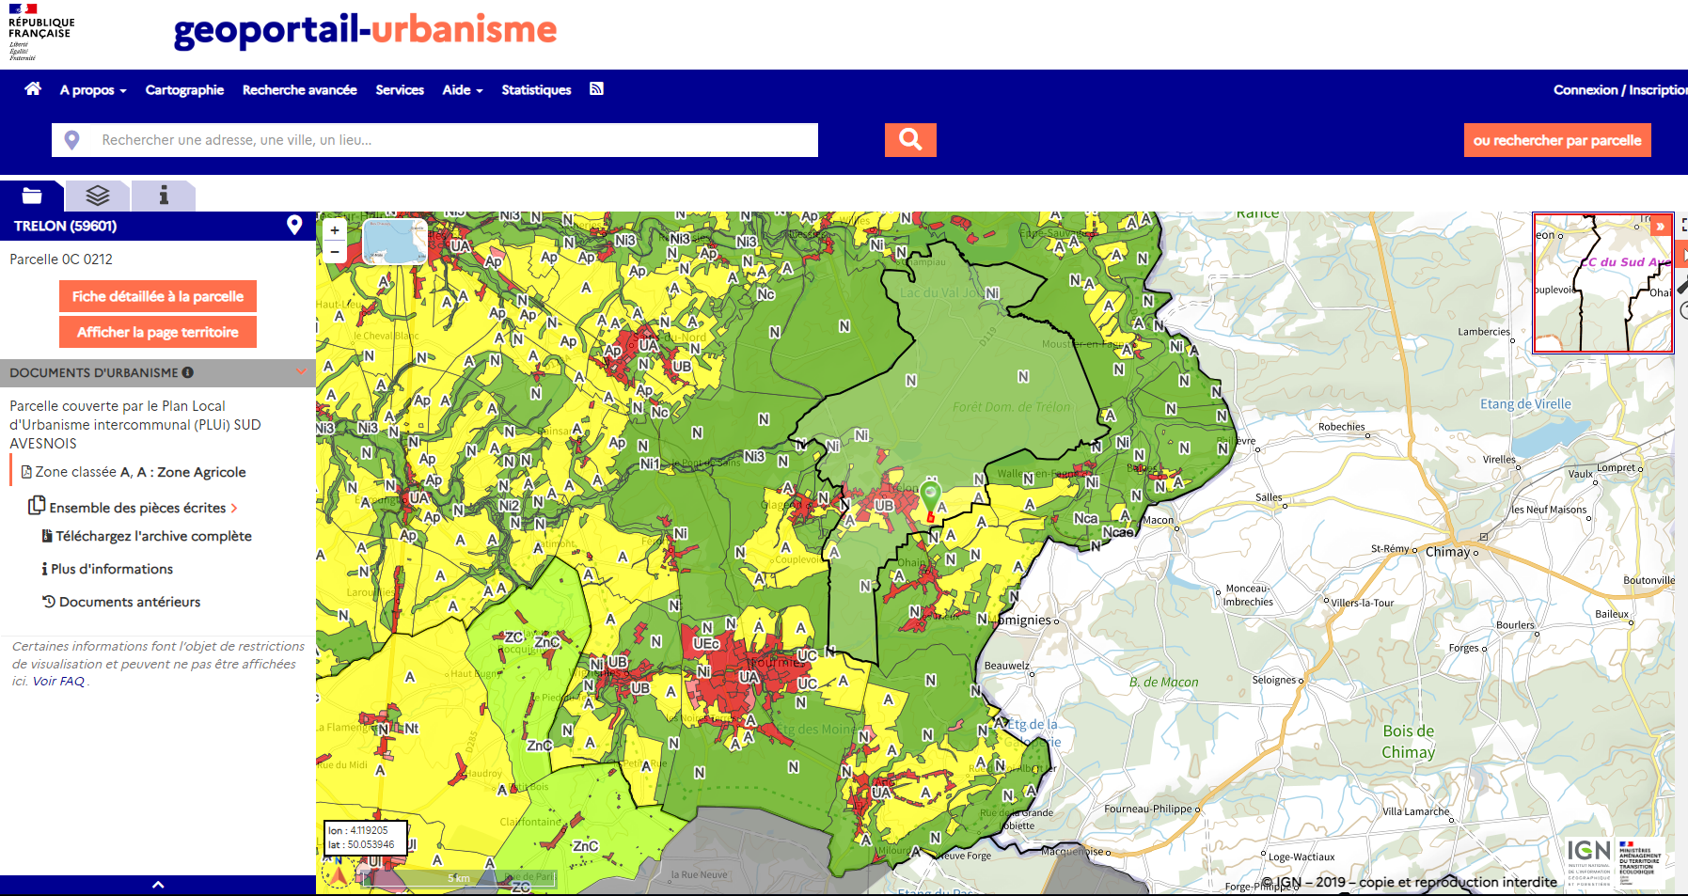This screenshot has width=1688, height=896.
Task: Open the RSS feed icon
Action: click(596, 88)
